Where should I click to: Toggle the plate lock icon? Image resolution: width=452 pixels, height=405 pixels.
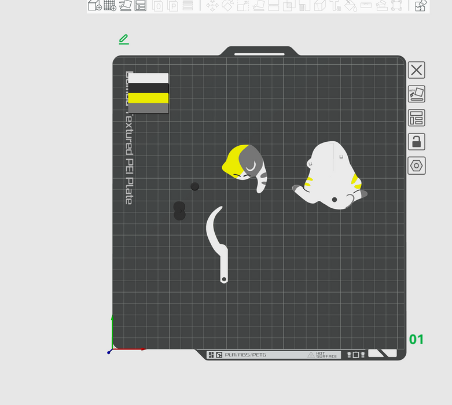point(416,141)
